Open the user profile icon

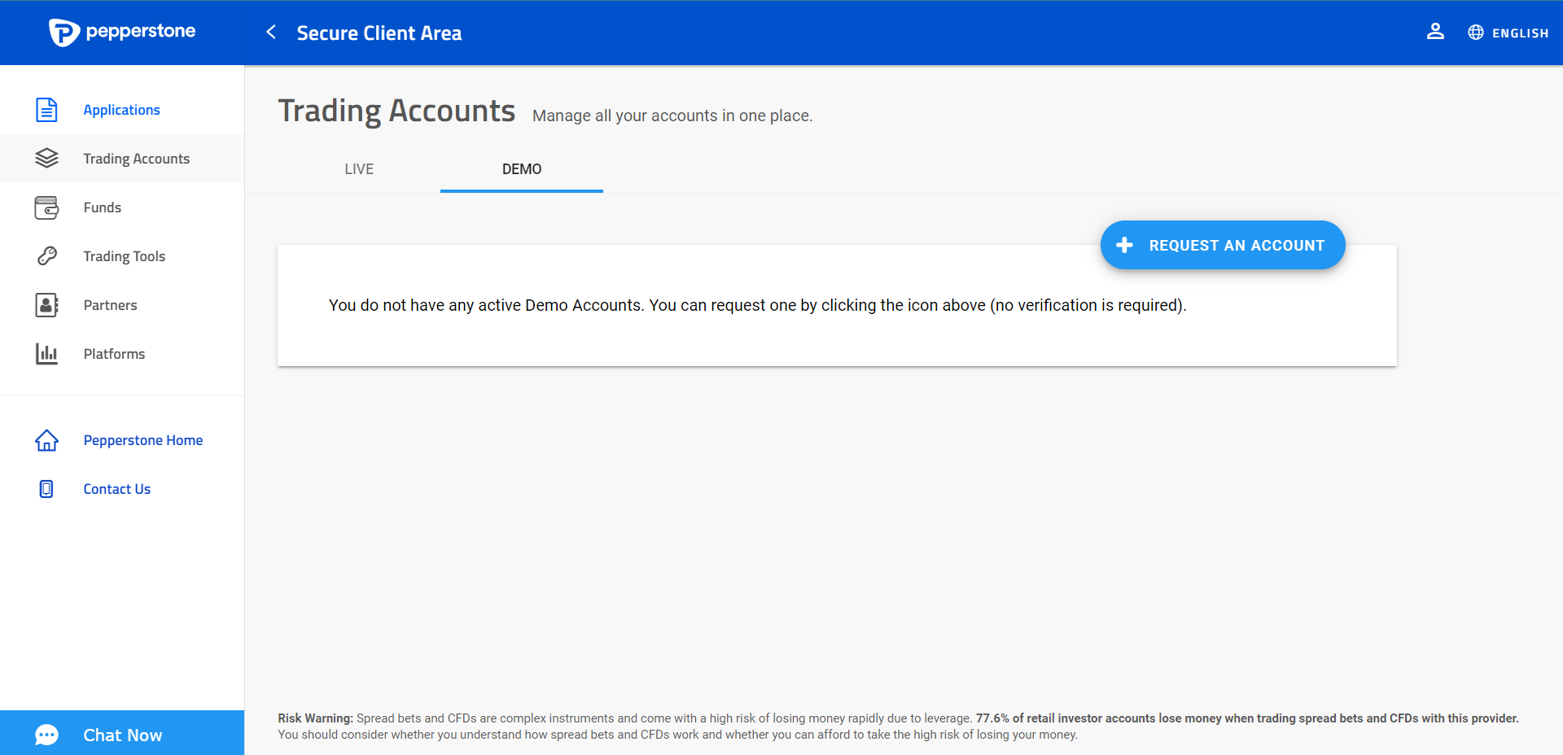coord(1435,32)
